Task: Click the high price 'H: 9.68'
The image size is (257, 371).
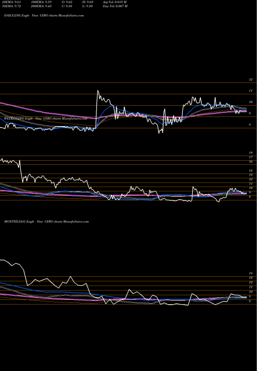Action: click(x=87, y=2)
